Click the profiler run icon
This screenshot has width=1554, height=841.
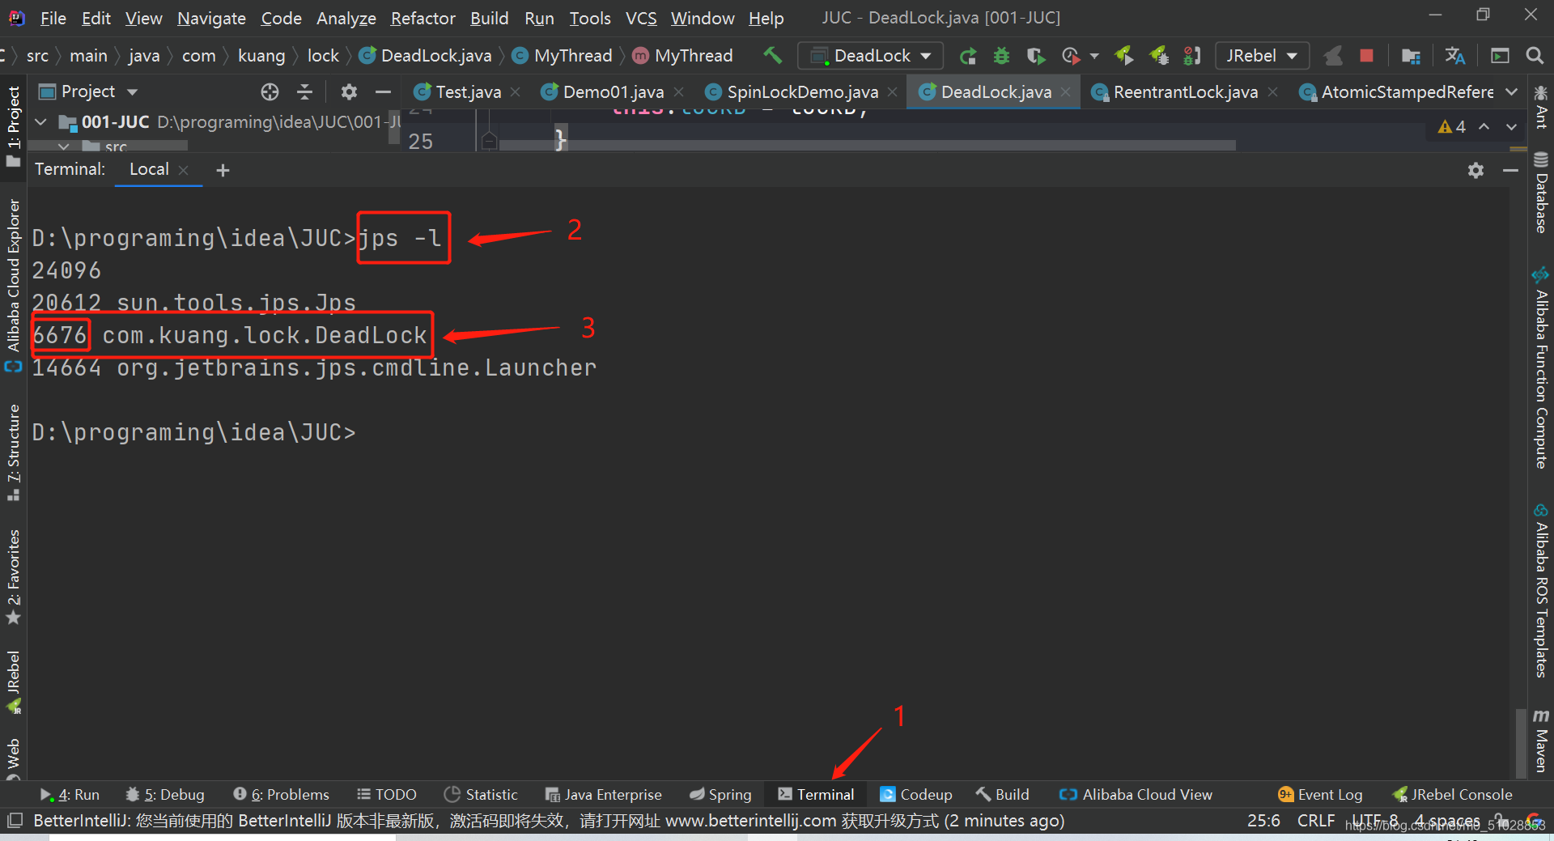coord(1070,56)
